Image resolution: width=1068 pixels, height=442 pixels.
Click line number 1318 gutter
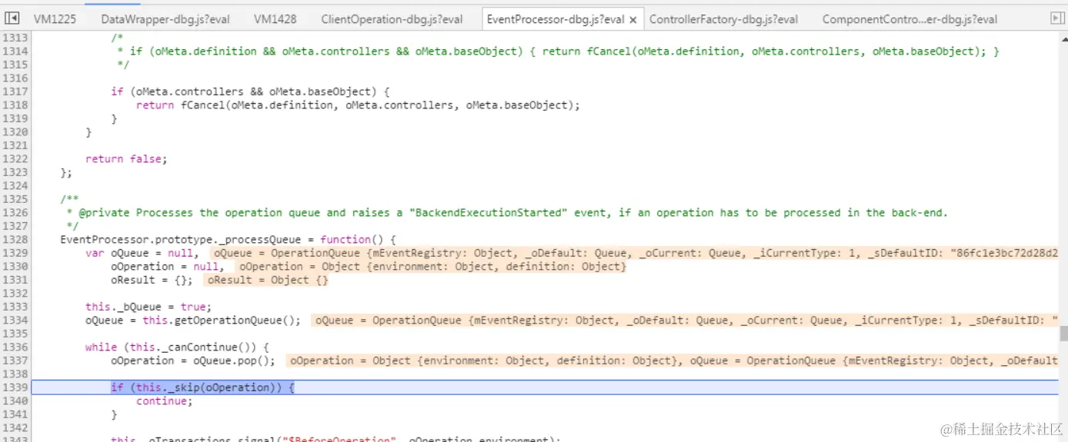[x=15, y=105]
